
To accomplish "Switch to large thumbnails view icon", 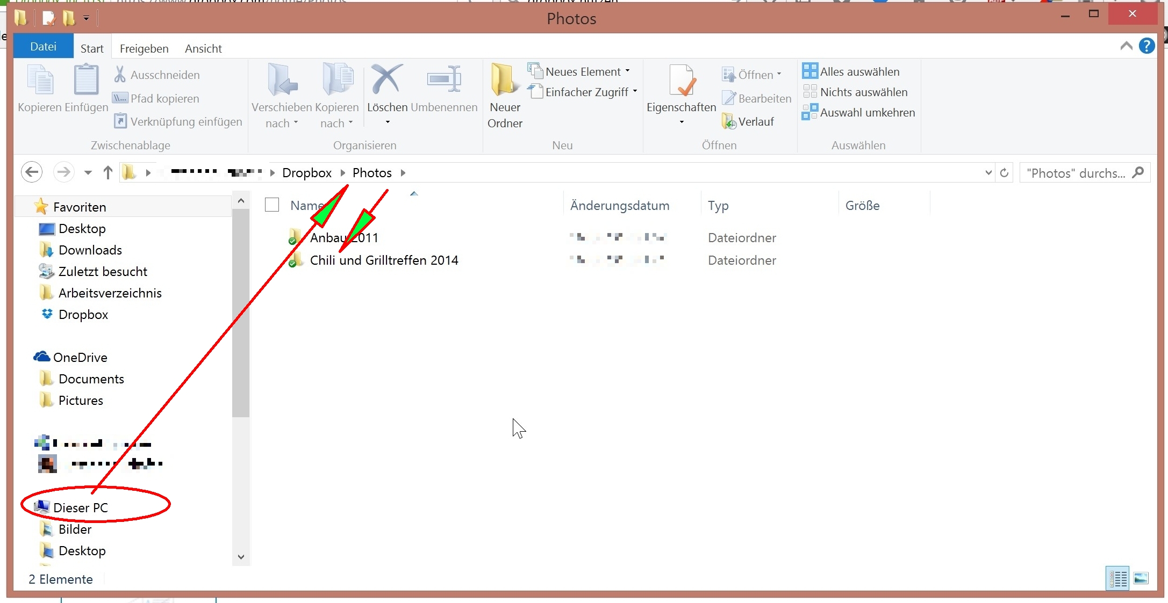I will (x=1141, y=578).
